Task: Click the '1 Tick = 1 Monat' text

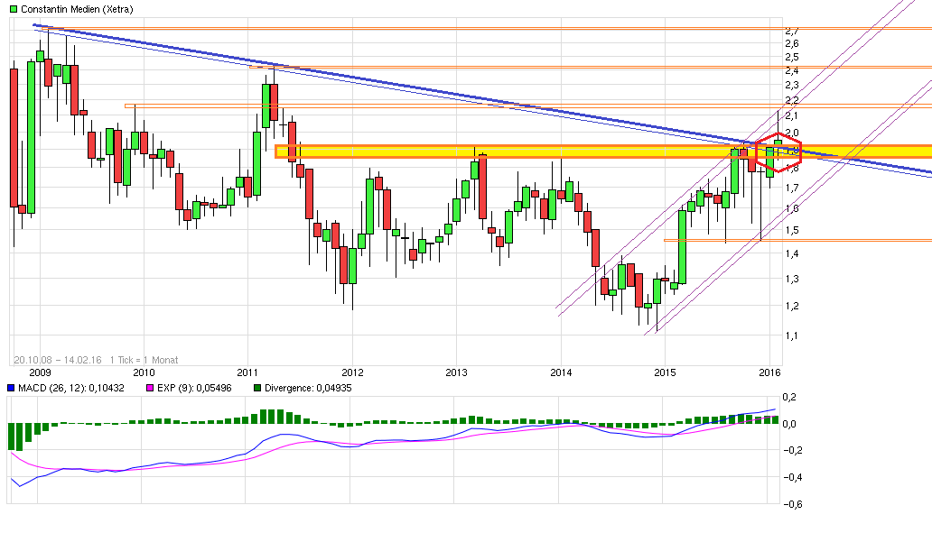Action: (144, 360)
